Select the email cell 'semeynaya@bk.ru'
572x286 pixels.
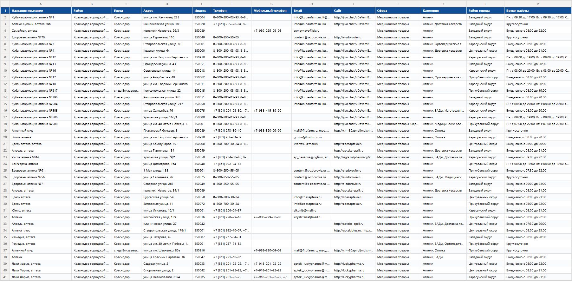click(x=312, y=31)
